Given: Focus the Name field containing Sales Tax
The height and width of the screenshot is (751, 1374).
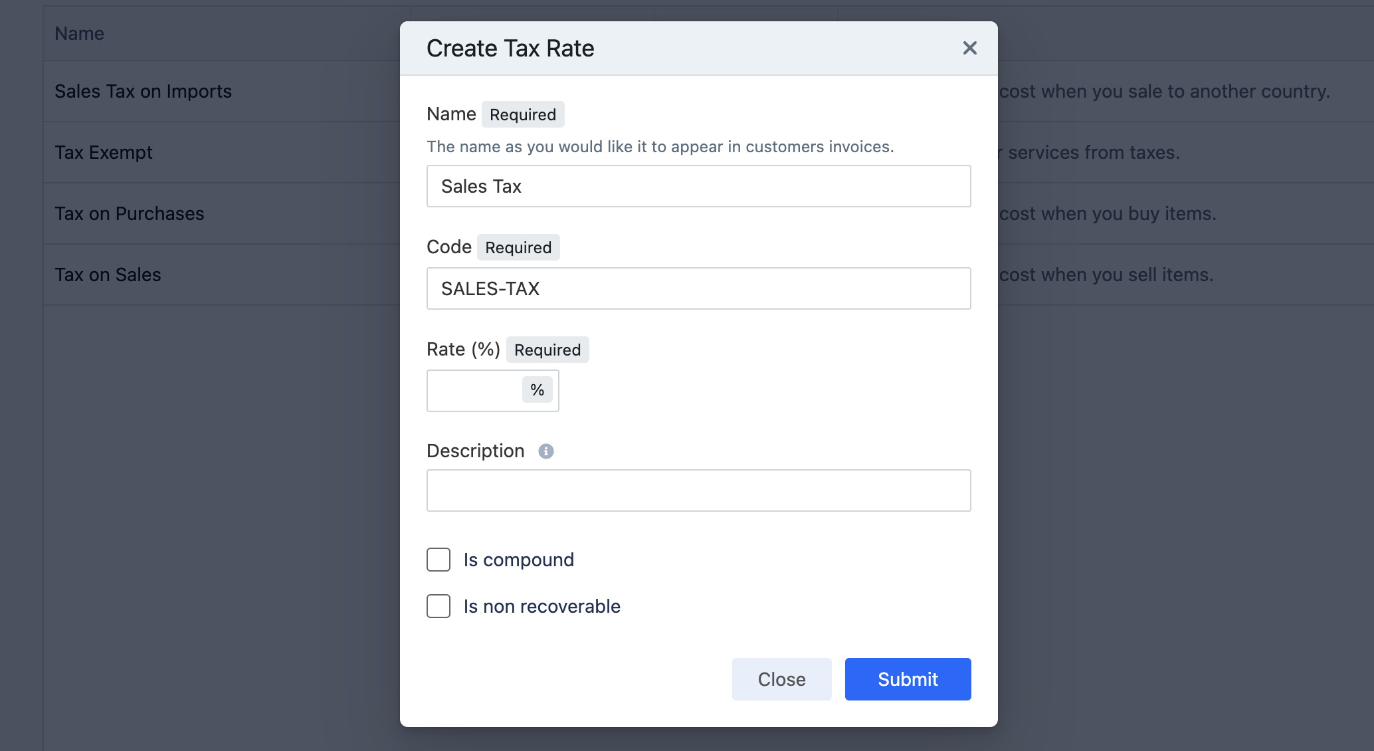Looking at the screenshot, I should (698, 186).
